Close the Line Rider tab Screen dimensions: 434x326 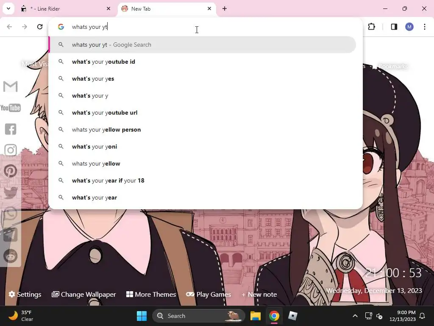click(108, 8)
